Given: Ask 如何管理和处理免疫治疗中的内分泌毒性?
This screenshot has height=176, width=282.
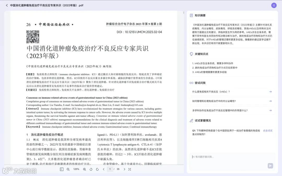Looking at the screenshot, I should pos(232,101).
